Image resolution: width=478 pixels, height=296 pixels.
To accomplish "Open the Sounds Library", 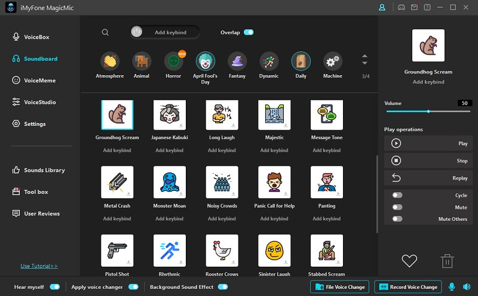I will pyautogui.click(x=38, y=170).
